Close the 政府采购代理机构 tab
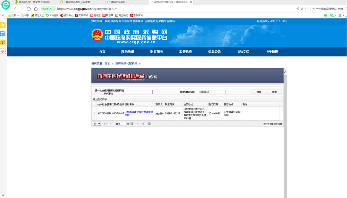 coord(191,2)
